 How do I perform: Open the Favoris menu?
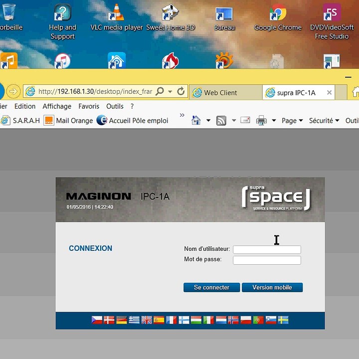[x=89, y=106]
